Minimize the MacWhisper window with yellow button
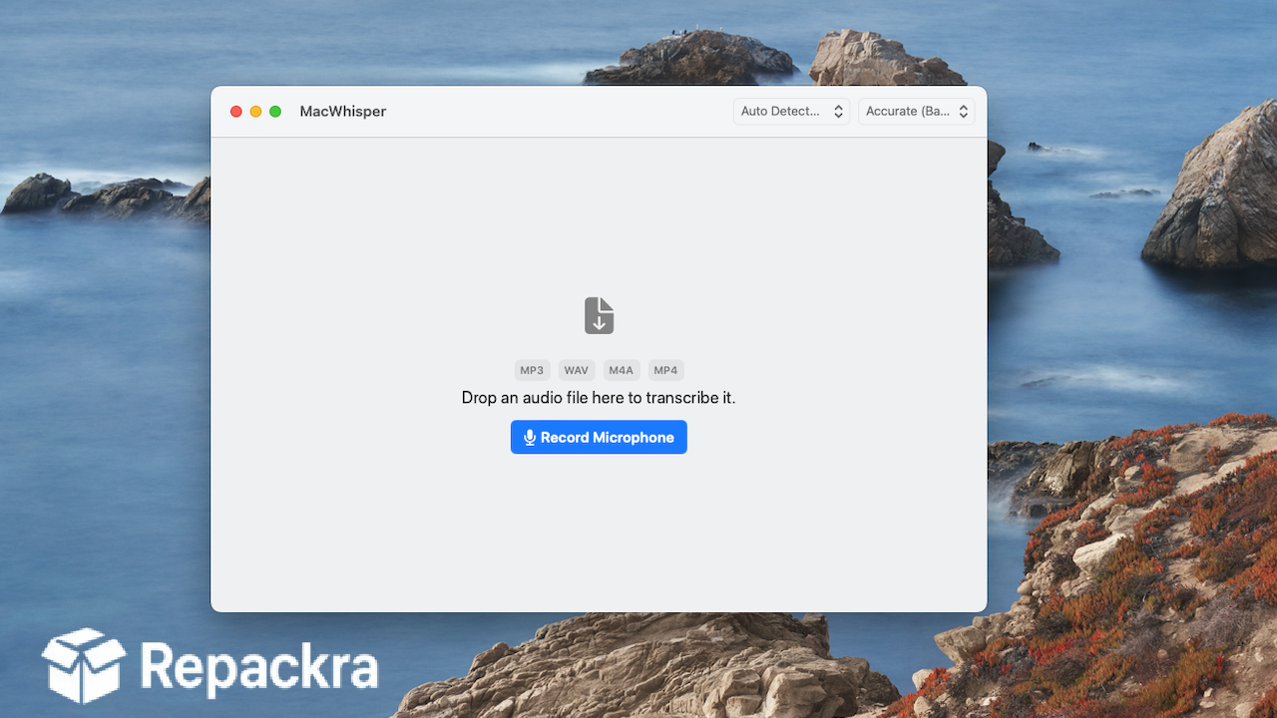This screenshot has height=718, width=1277. [x=255, y=112]
